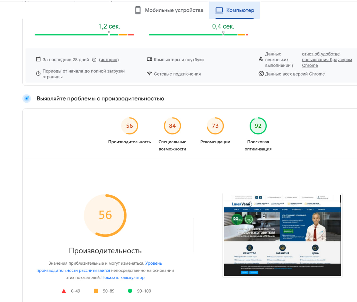Viewport: 357px width, 302px height.
Task: Open the отчет об удобстве пользования Chrome link
Action: (x=327, y=60)
